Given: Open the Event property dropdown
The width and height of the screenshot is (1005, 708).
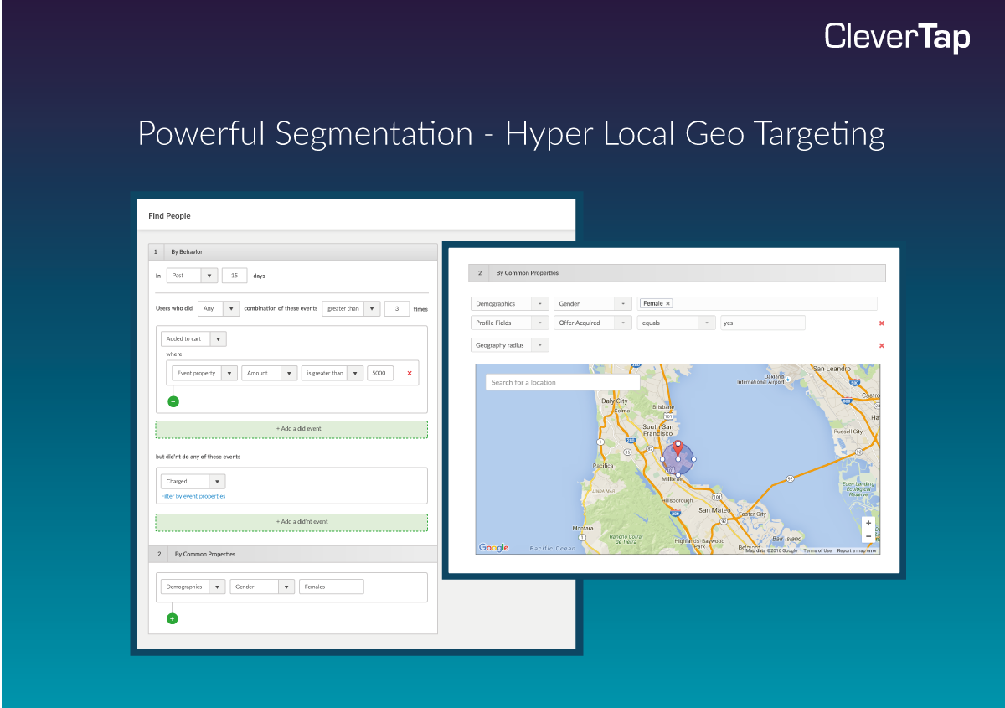Looking at the screenshot, I should point(204,373).
